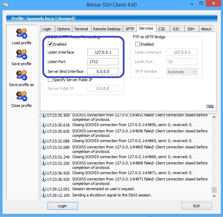Click info icon on Session terminated log entry
This screenshot has width=223, height=217.
point(44,189)
